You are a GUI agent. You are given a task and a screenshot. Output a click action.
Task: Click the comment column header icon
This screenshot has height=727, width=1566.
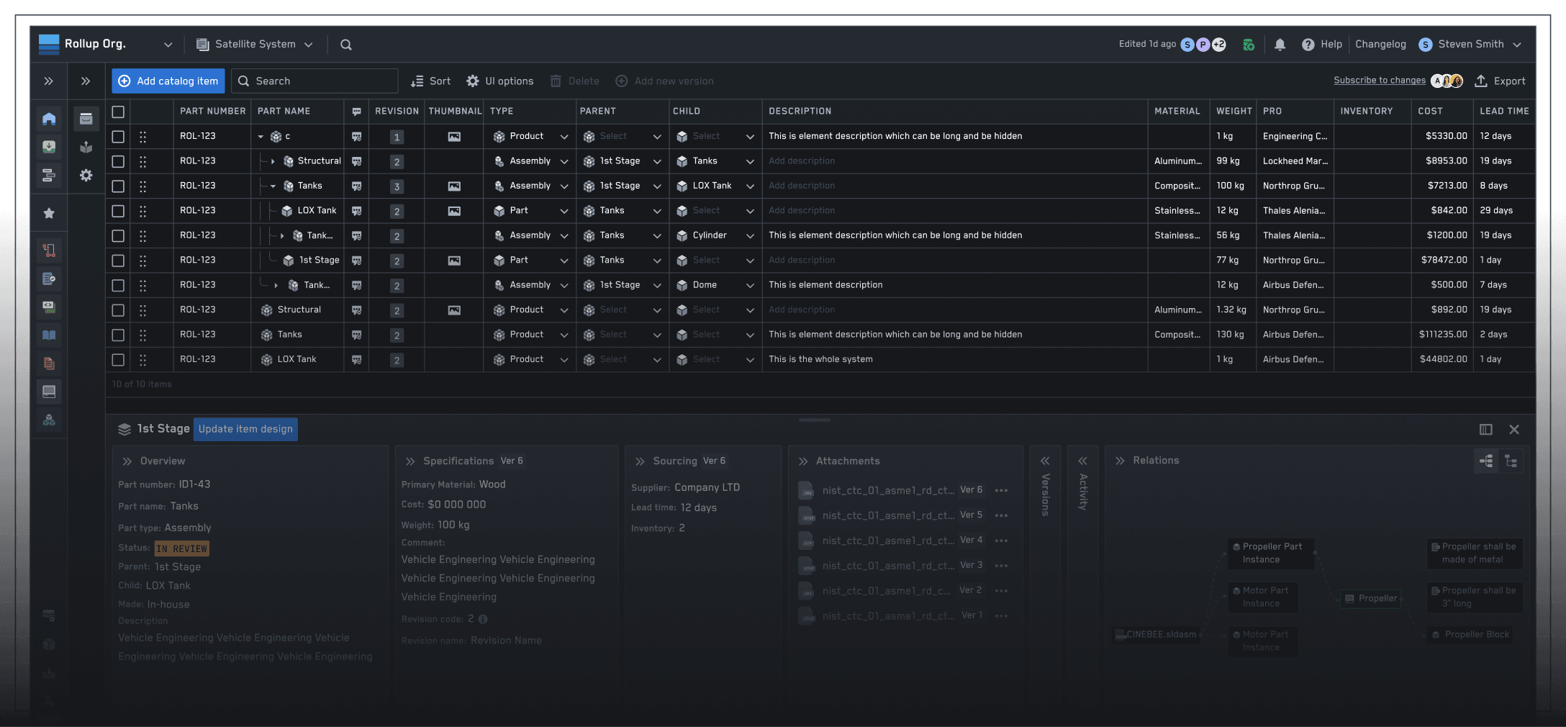[x=356, y=112]
